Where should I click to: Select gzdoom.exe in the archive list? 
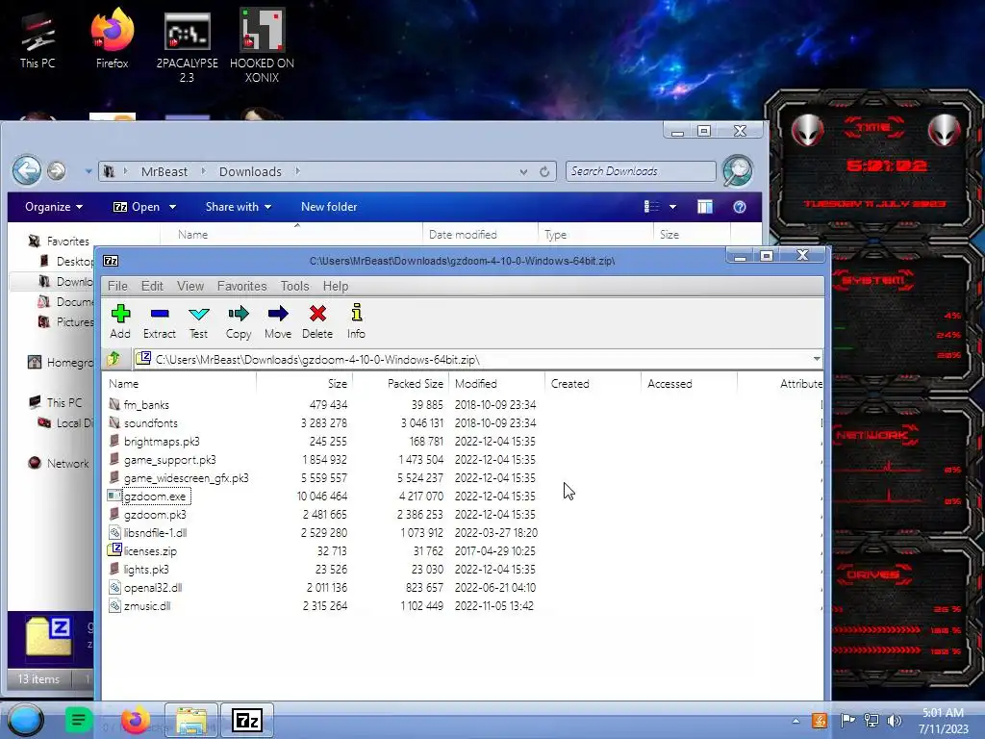155,497
